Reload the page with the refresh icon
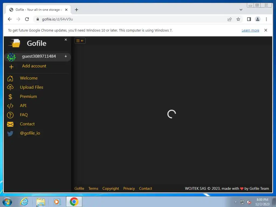 pos(27,19)
